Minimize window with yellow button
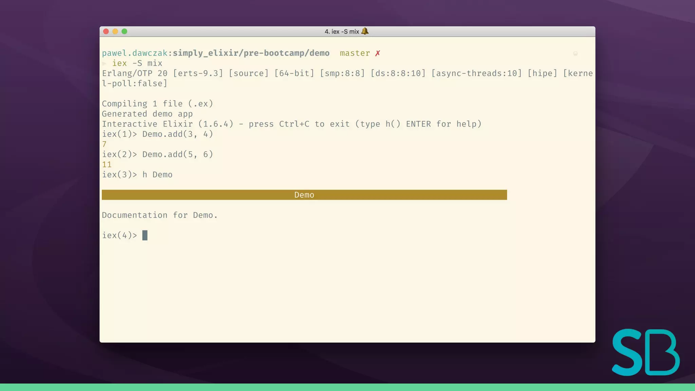This screenshot has width=695, height=391. click(x=115, y=32)
